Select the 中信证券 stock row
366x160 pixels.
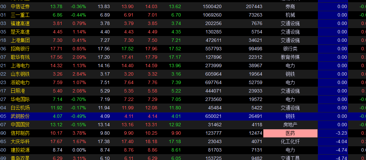point(20,6)
